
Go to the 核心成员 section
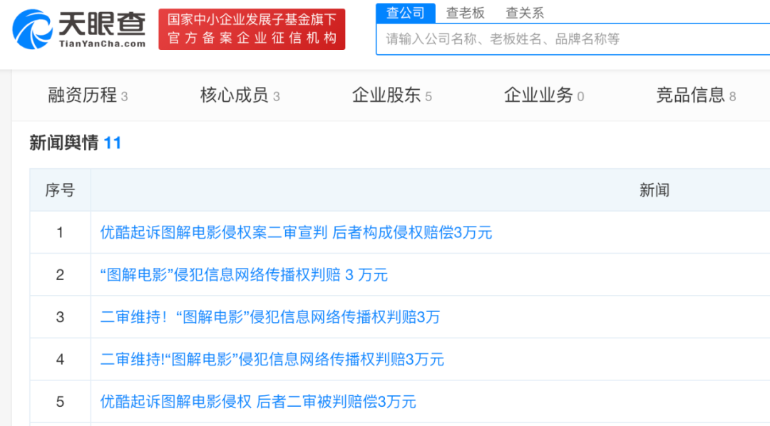coord(240,95)
